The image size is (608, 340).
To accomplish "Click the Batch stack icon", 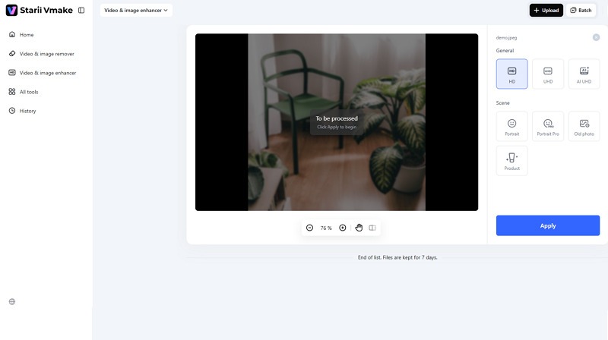I will (x=573, y=10).
